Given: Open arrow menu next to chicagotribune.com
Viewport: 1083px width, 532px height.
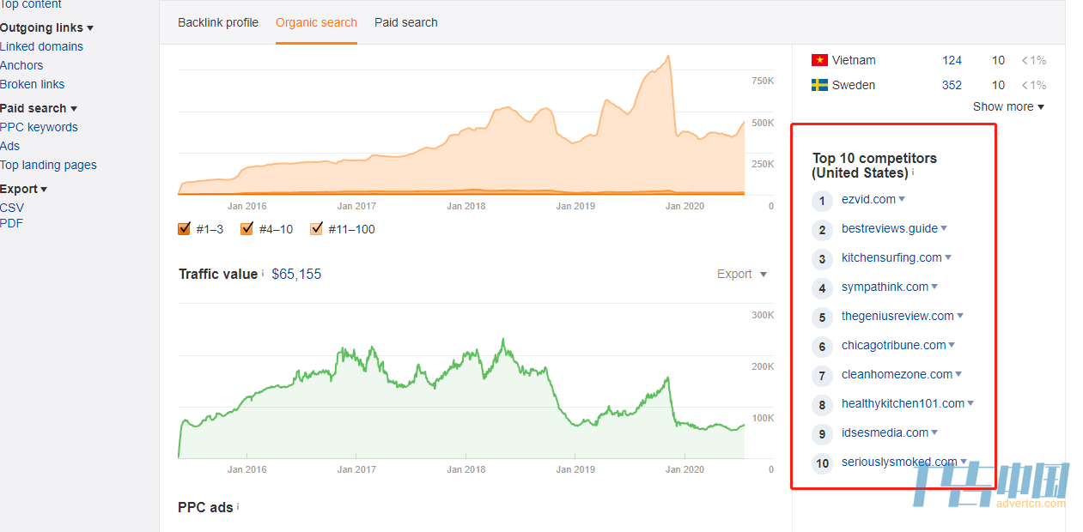Looking at the screenshot, I should [x=952, y=345].
